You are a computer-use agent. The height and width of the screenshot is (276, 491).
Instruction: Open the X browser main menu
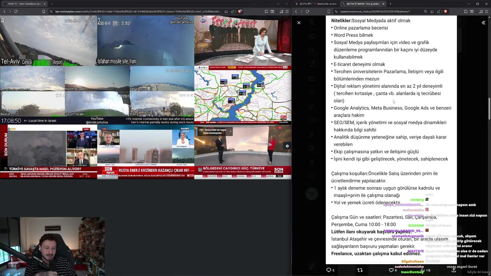pos(486,11)
